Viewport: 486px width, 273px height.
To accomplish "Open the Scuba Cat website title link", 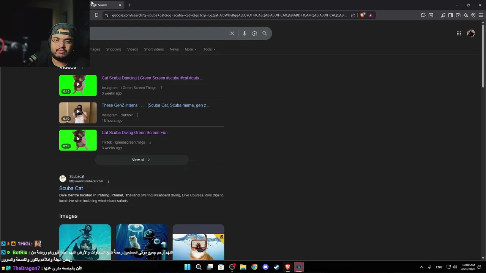I will 71,188.
